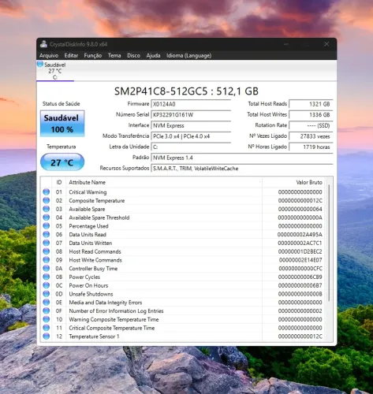Click the Rotation Rate value field

311,125
